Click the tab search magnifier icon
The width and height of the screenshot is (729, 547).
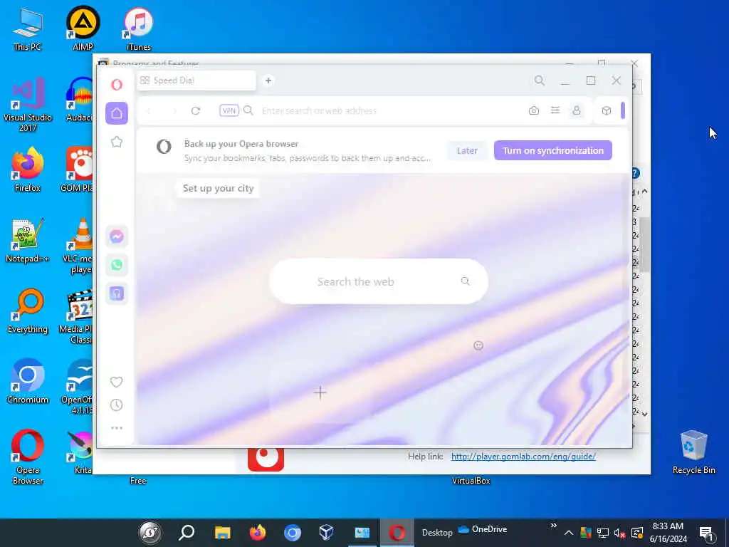[540, 80]
